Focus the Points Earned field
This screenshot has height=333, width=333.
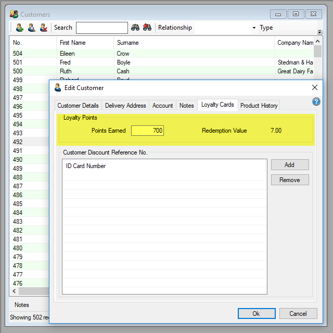(148, 131)
